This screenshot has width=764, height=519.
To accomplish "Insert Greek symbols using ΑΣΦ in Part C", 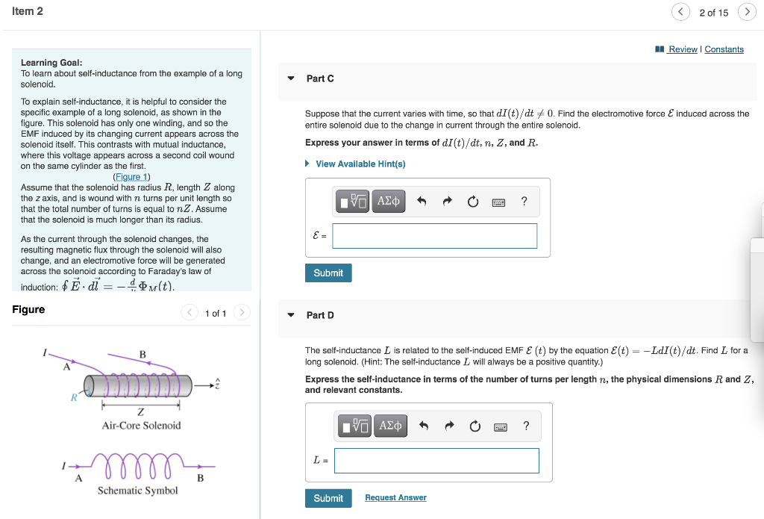I will tap(388, 201).
